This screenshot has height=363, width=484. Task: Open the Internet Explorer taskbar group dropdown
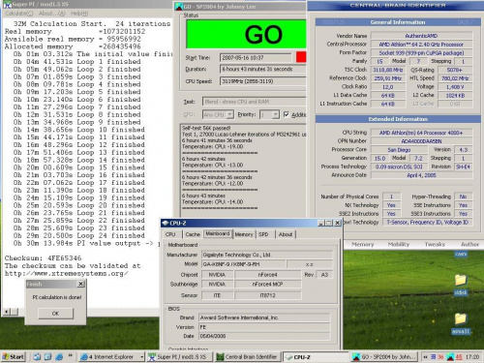(141, 357)
